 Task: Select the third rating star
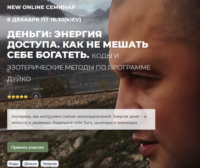[x=17, y=97]
